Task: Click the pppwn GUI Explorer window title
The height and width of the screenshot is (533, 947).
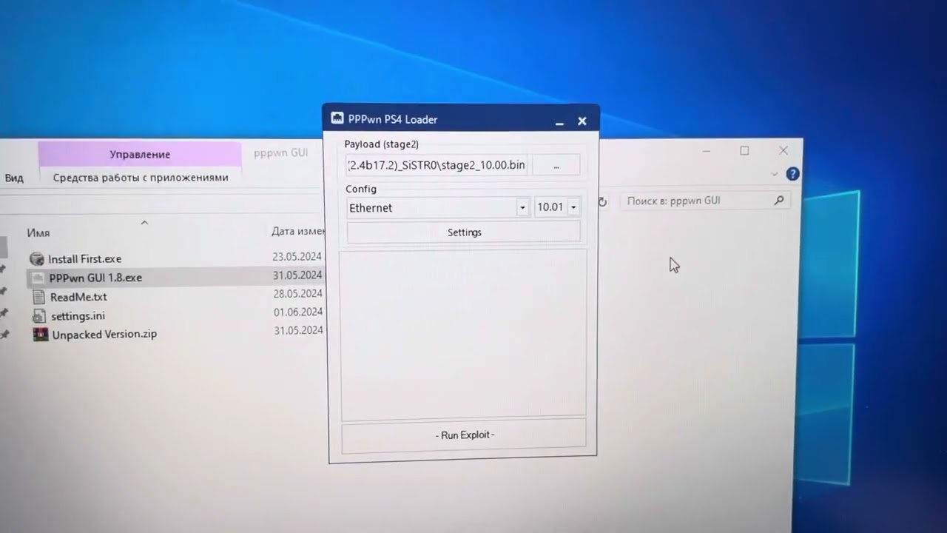Action: [x=280, y=153]
